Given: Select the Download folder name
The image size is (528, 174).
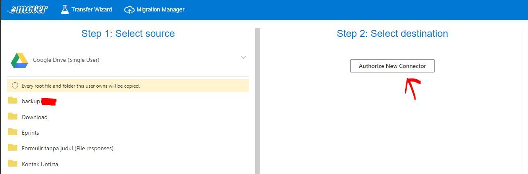Looking at the screenshot, I should tap(34, 117).
